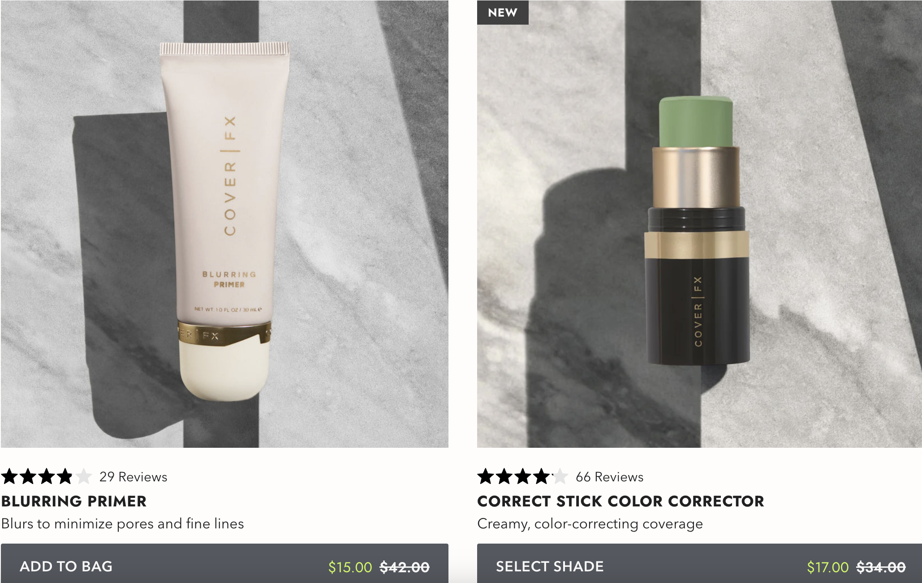The image size is (922, 583).
Task: Click the crossed-out $34.00 price
Action: point(881,567)
